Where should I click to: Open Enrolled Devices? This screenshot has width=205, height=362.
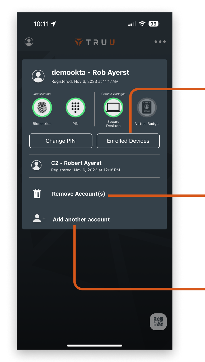128,141
